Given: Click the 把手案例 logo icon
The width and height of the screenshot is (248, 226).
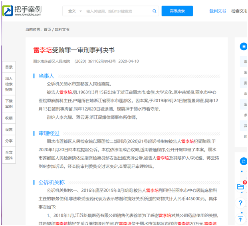Looking at the screenshot, I should pyautogui.click(x=8, y=11).
